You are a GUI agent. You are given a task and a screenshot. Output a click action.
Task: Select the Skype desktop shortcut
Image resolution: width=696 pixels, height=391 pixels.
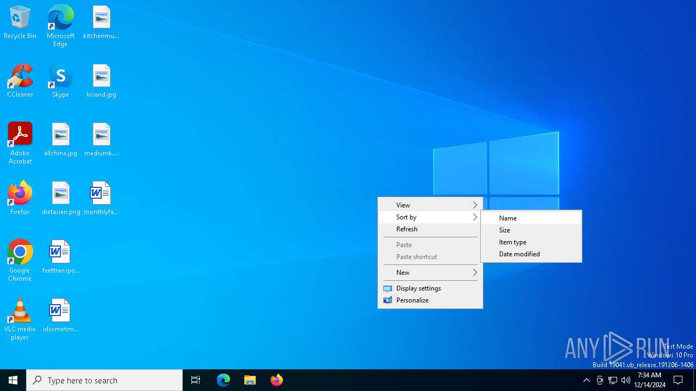coord(60,81)
